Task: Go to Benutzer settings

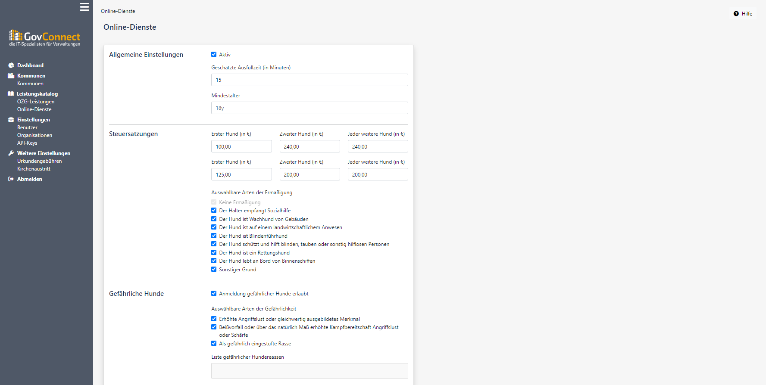Action: tap(27, 127)
